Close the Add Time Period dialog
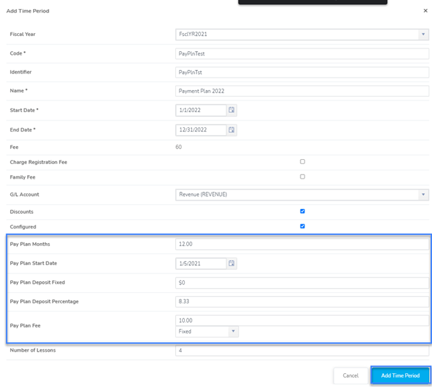The height and width of the screenshot is (387, 432). tap(425, 11)
